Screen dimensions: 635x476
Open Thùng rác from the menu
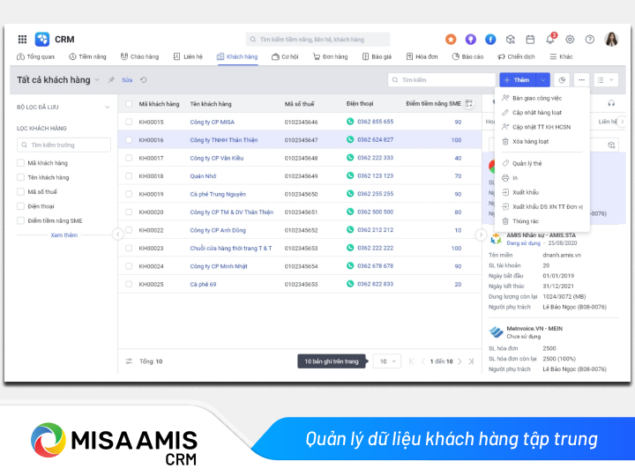526,221
